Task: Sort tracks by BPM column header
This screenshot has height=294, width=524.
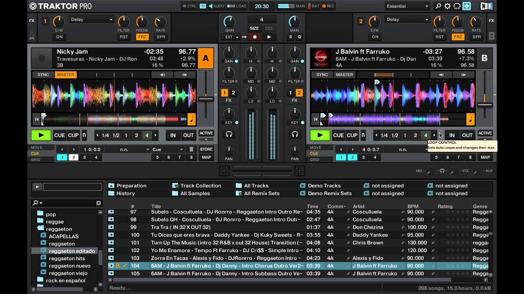Action: [x=413, y=206]
